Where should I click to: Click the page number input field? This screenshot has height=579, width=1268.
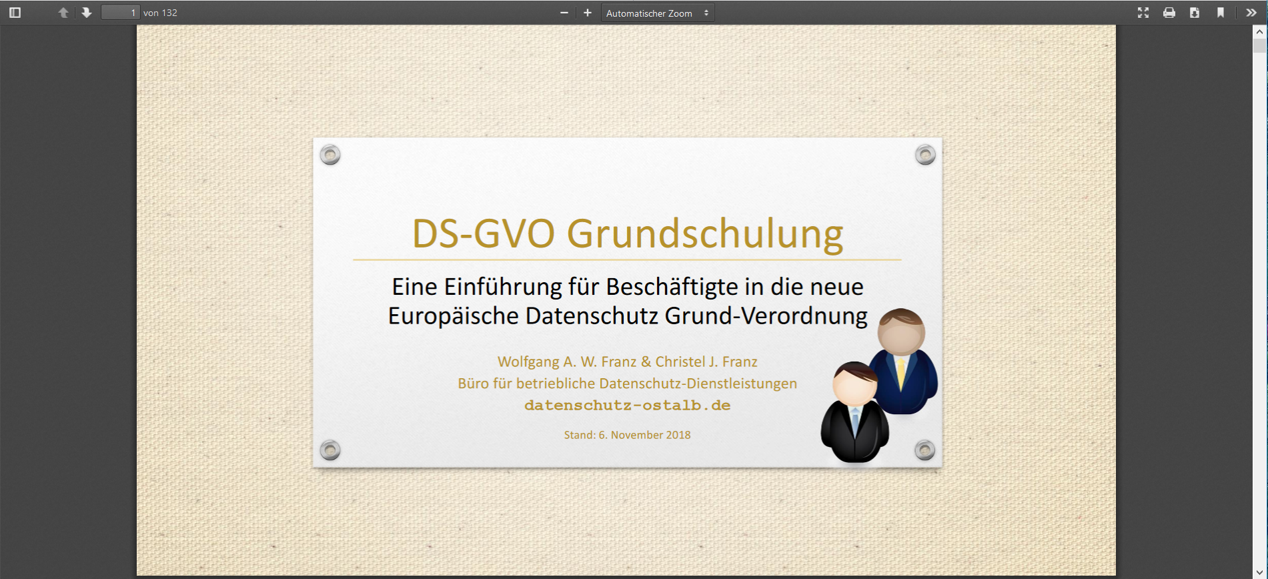click(x=120, y=13)
